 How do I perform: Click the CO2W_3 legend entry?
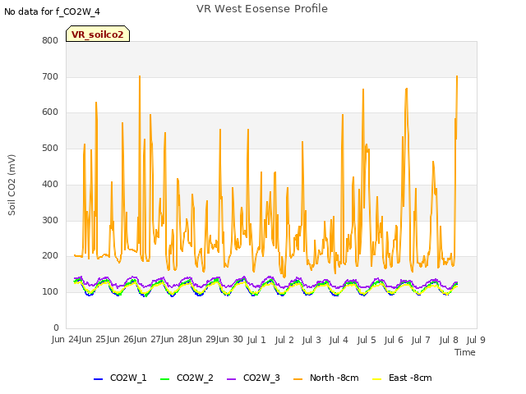pos(253,378)
